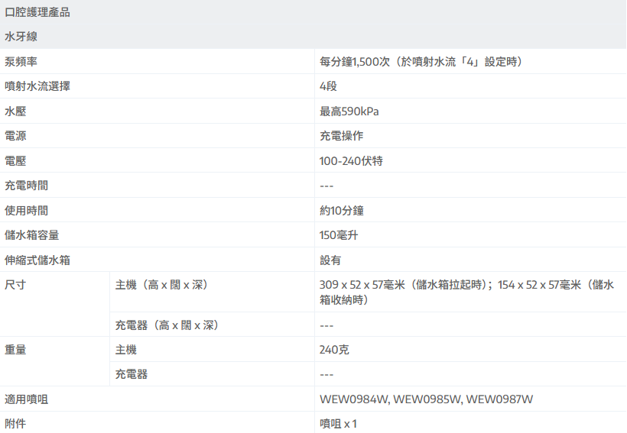Click the 噴射水流選擇 row label
Screen dimensions: 627x433
(37, 86)
